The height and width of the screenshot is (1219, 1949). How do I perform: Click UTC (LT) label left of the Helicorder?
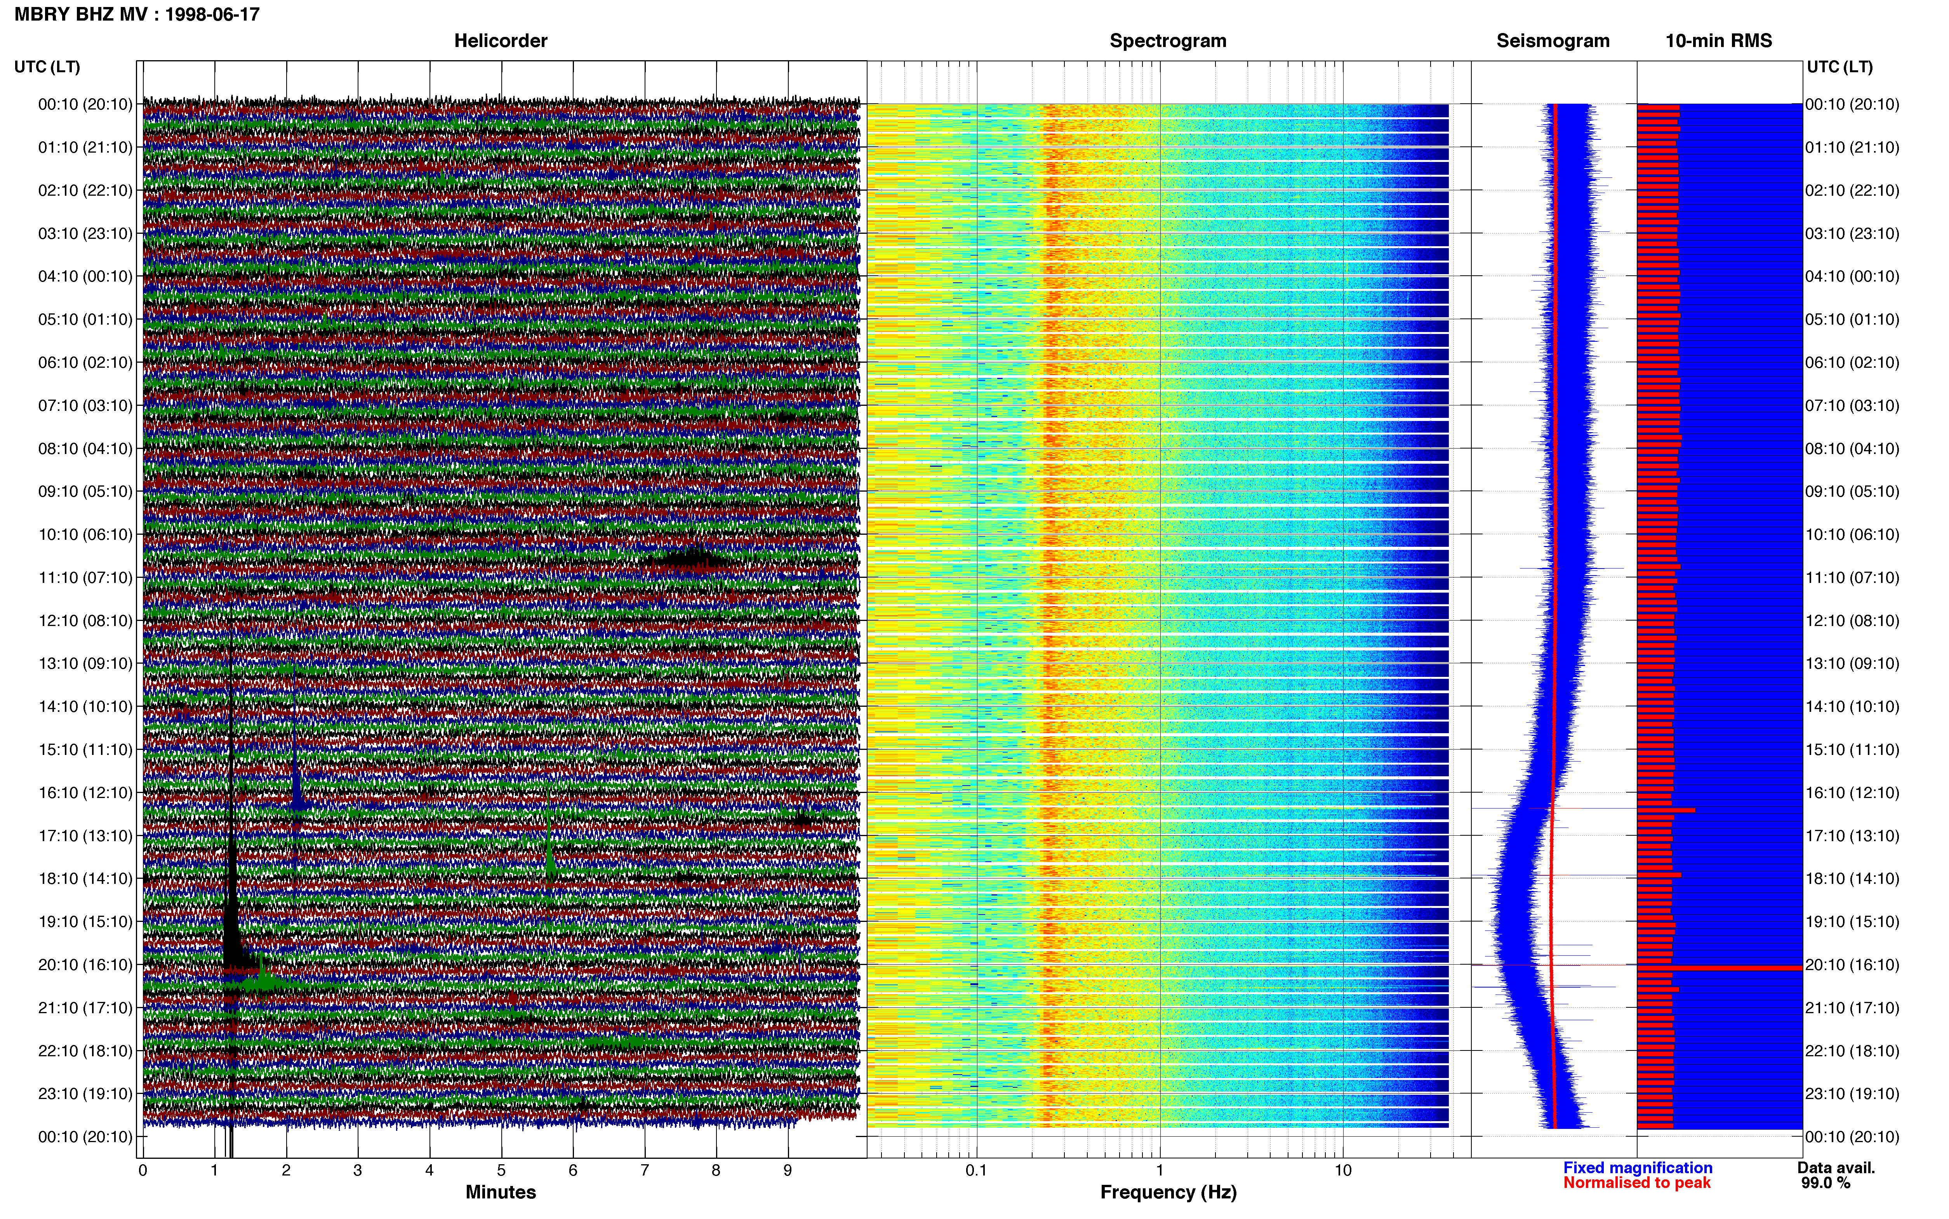[47, 67]
